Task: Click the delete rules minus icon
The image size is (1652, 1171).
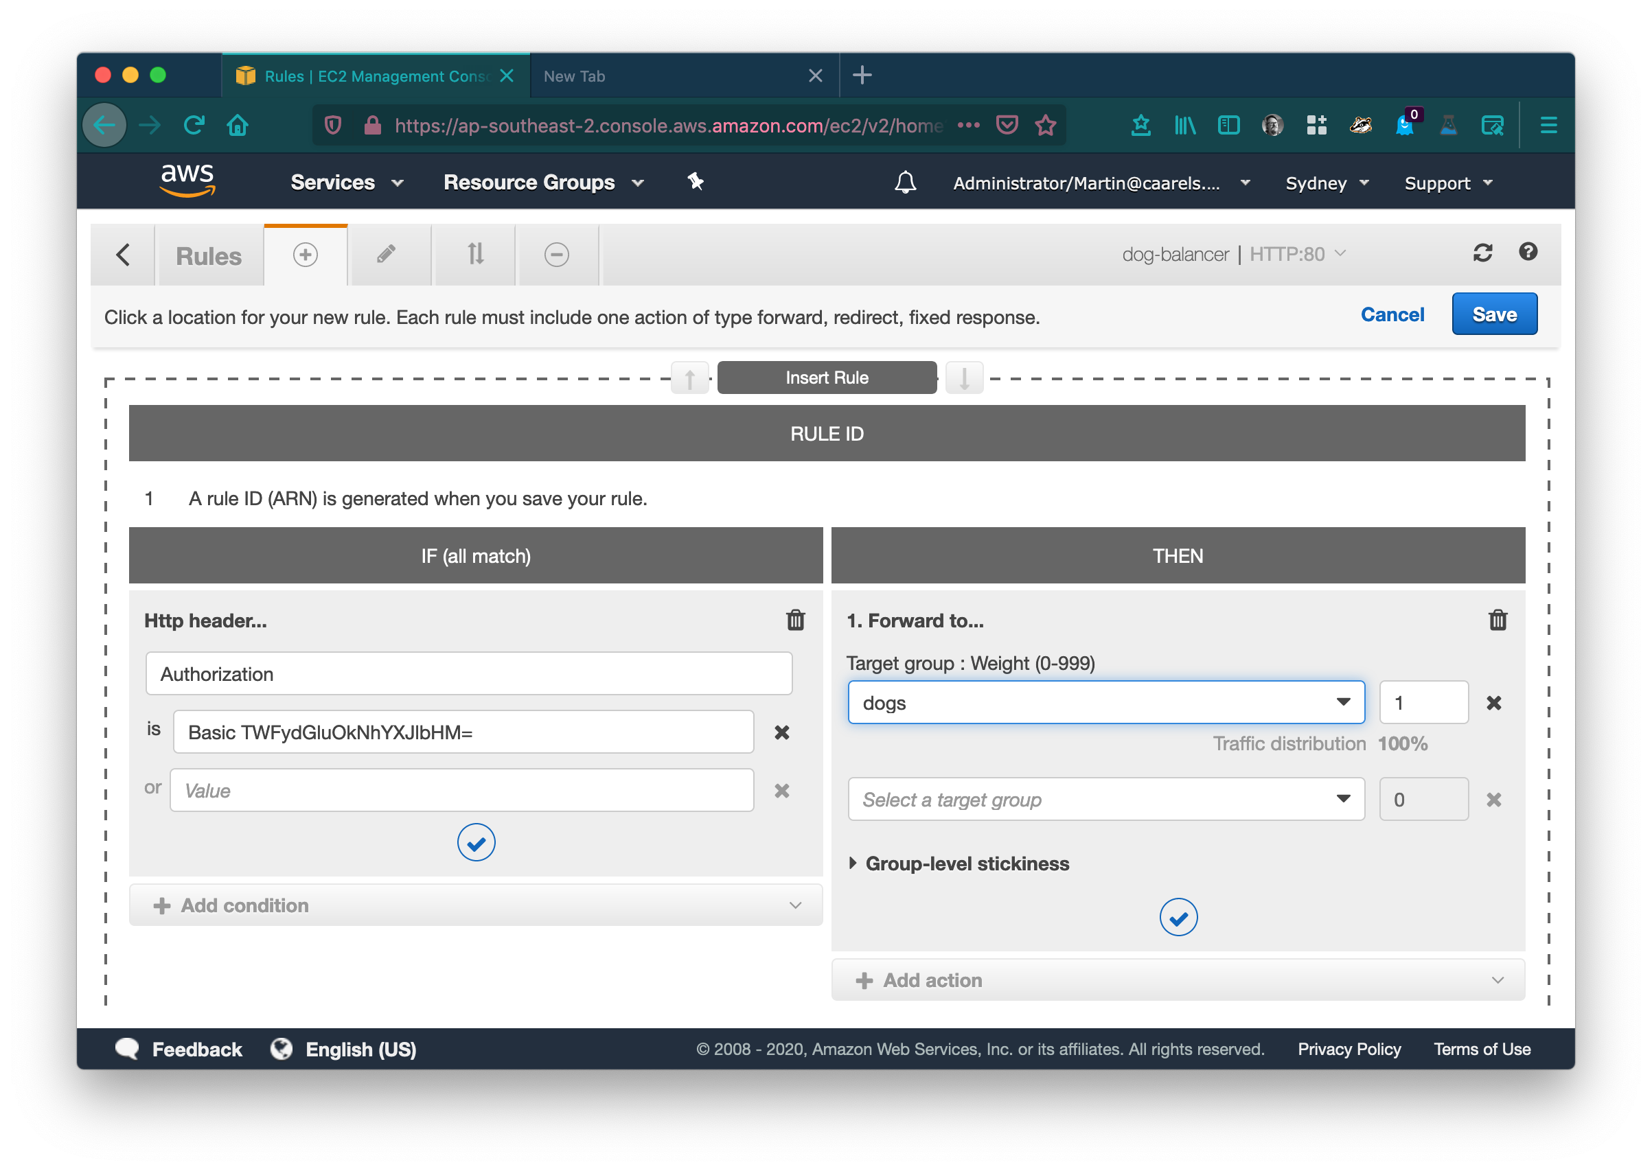Action: click(556, 255)
